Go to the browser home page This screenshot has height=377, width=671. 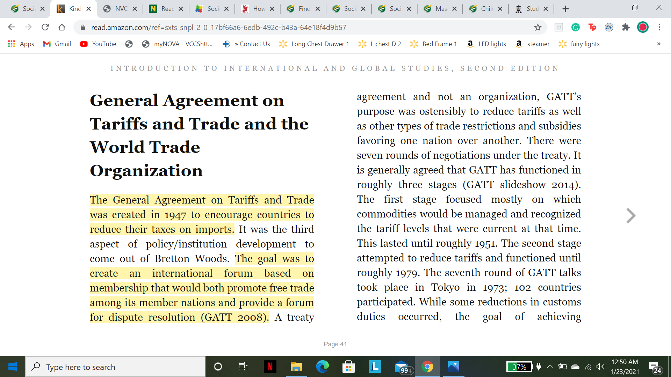[62, 27]
